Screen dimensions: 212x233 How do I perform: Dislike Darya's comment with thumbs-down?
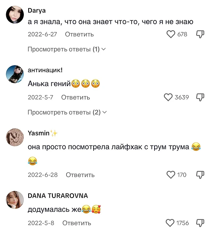(200, 34)
